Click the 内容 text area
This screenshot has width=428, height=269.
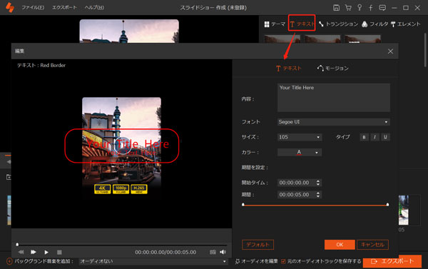[x=334, y=98]
